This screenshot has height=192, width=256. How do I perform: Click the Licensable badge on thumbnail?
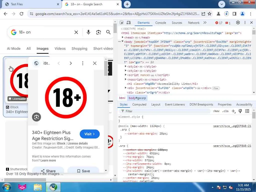pos(17,99)
